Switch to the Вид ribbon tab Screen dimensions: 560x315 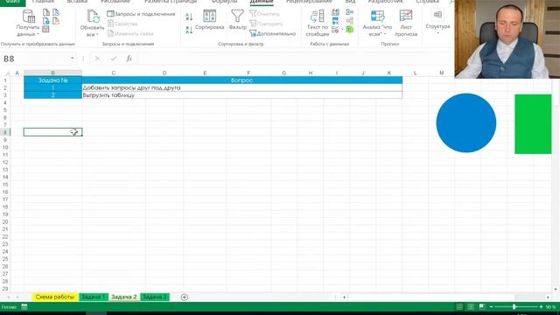pyautogui.click(x=350, y=2)
